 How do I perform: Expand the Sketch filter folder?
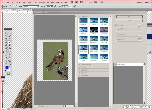click(x=79, y=70)
